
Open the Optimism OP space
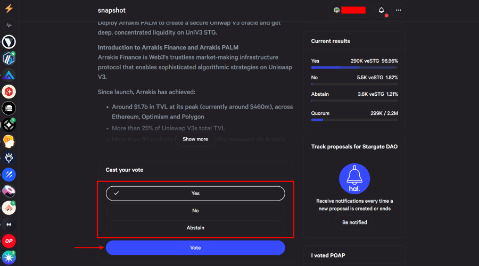coord(9,241)
